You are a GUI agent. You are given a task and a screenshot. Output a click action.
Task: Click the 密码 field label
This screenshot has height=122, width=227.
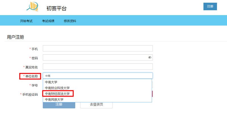point(35,58)
